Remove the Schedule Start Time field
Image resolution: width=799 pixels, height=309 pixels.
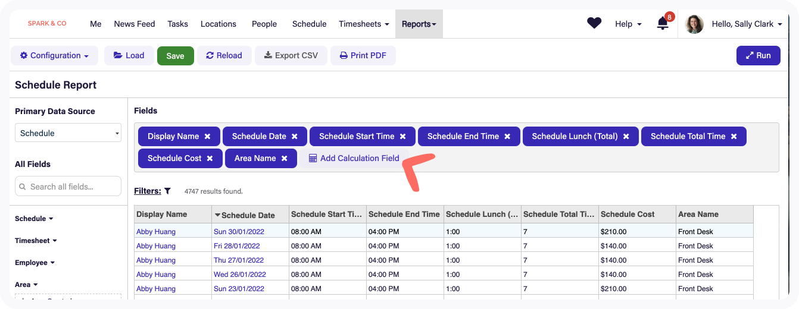point(402,136)
